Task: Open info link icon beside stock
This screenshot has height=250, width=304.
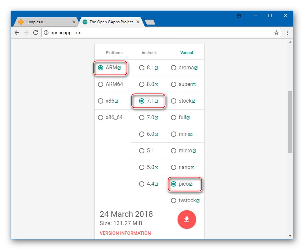Action: (x=194, y=101)
